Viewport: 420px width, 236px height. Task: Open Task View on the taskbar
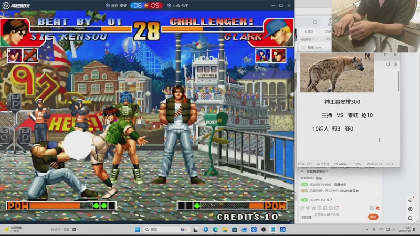(196, 230)
